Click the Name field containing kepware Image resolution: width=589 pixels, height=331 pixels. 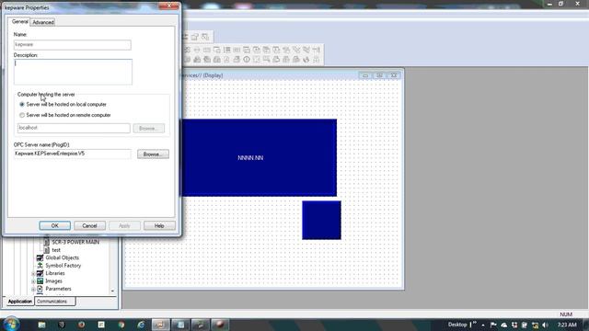coord(72,45)
